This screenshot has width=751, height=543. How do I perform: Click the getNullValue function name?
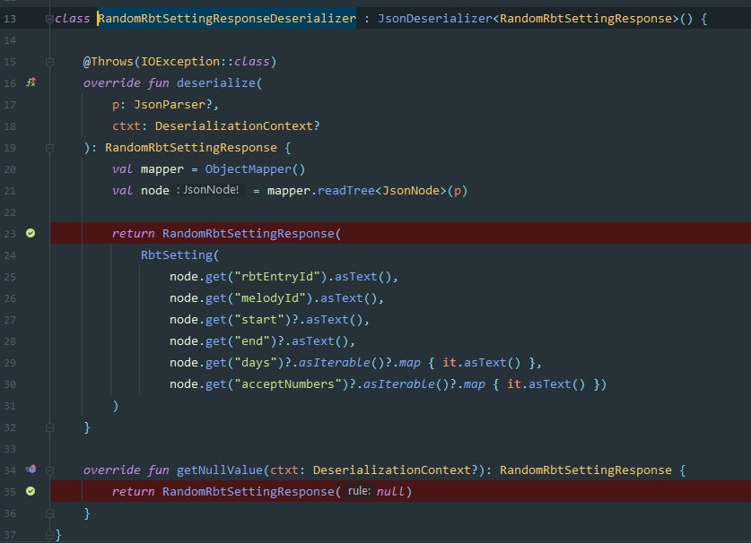219,470
